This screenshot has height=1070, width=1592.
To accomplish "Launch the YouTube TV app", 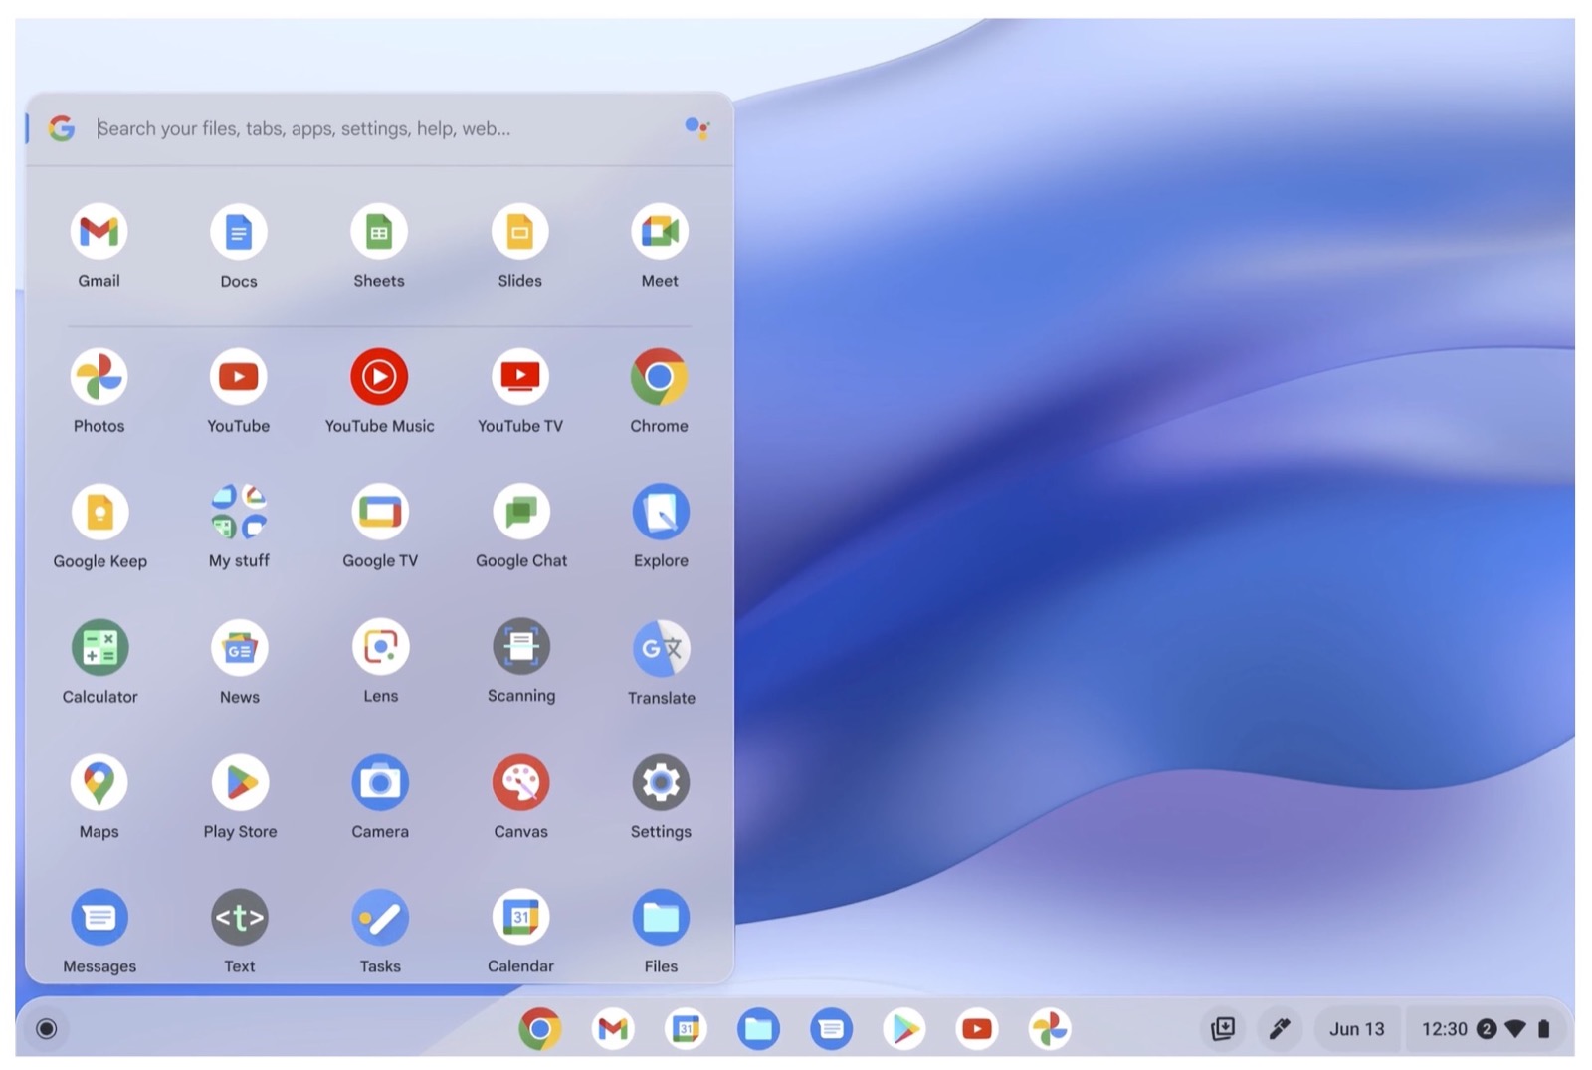I will pos(520,377).
